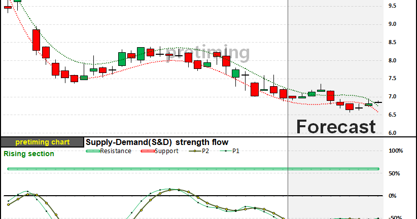This screenshot has height=219, width=417.
Task: Click the P1 legend entry
Action: click(229, 151)
